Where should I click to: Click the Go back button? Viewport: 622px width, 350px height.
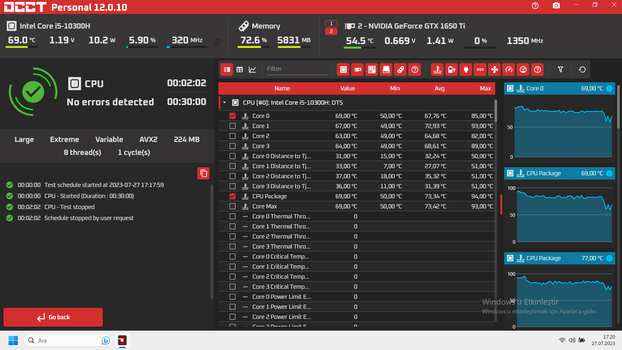(x=53, y=317)
